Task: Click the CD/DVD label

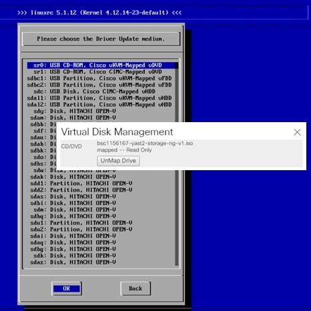Action: click(71, 146)
